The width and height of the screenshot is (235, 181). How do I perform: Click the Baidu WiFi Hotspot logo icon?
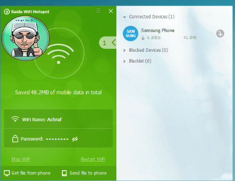pyautogui.click(x=7, y=12)
